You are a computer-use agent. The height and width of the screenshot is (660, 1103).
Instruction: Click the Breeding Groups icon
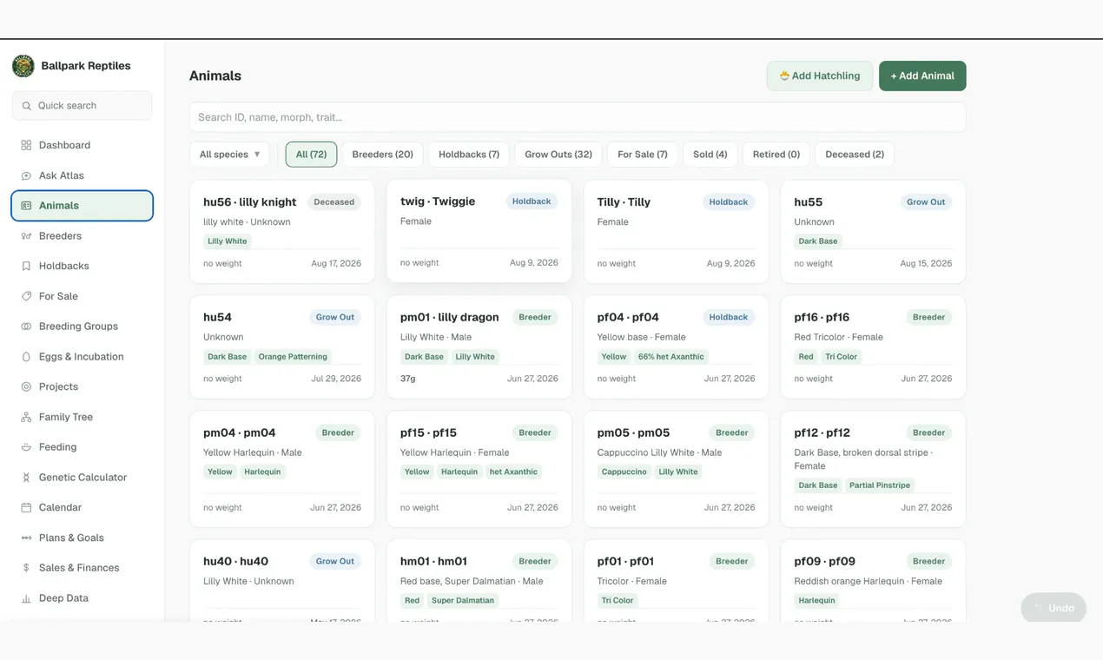coord(26,327)
